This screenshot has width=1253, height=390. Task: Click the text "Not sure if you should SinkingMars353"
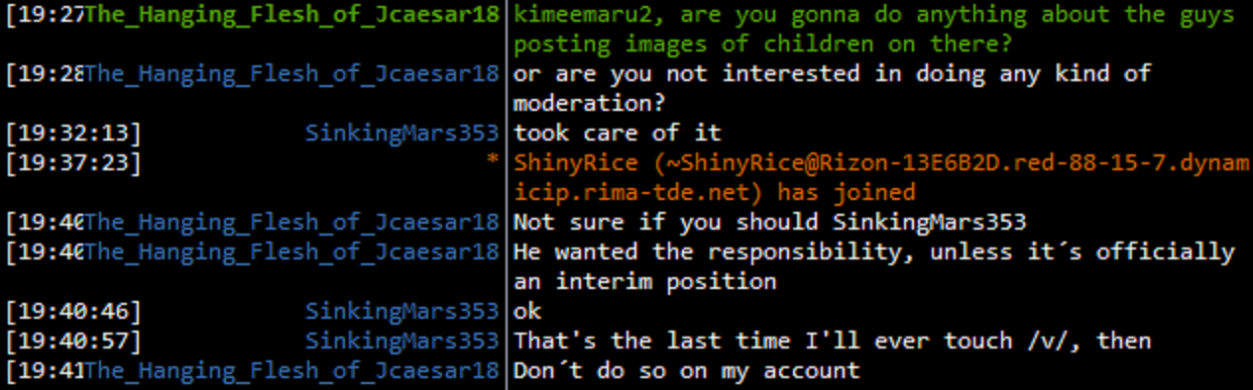770,222
